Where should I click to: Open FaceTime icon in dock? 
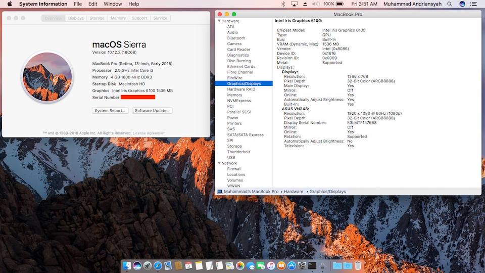click(261, 265)
